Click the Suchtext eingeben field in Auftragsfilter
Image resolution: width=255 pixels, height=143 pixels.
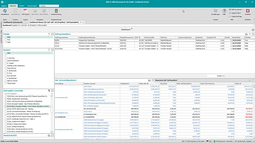pyautogui.click(x=27, y=94)
